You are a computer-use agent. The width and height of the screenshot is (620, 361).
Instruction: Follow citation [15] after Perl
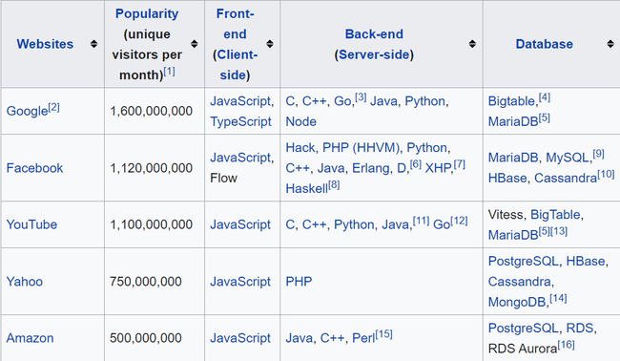point(384,334)
